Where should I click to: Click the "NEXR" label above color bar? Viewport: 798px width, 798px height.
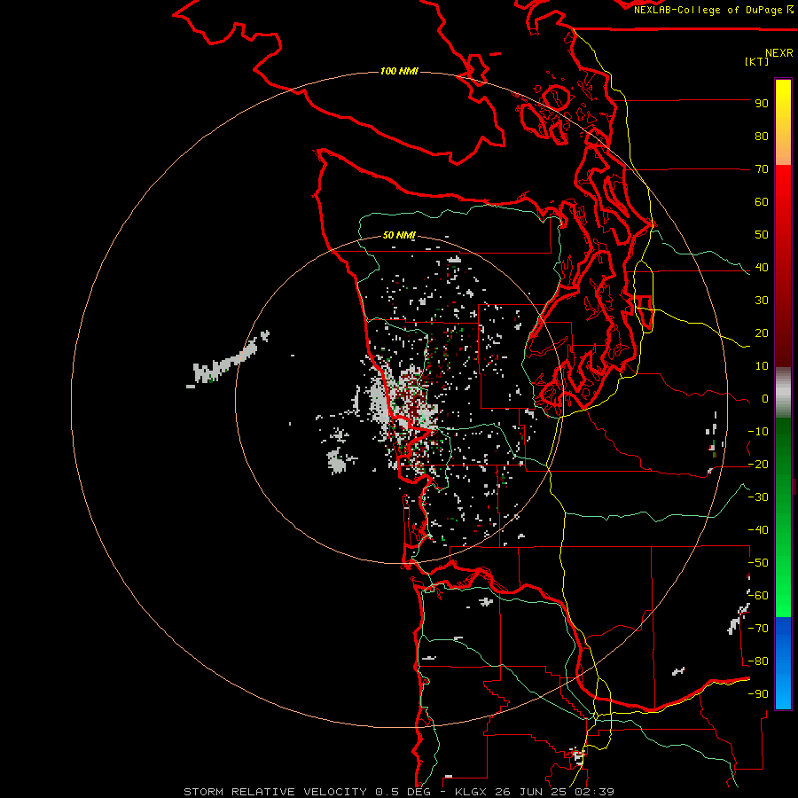[779, 53]
